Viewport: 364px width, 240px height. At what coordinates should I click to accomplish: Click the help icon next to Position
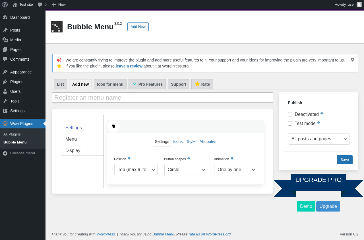(x=129, y=158)
